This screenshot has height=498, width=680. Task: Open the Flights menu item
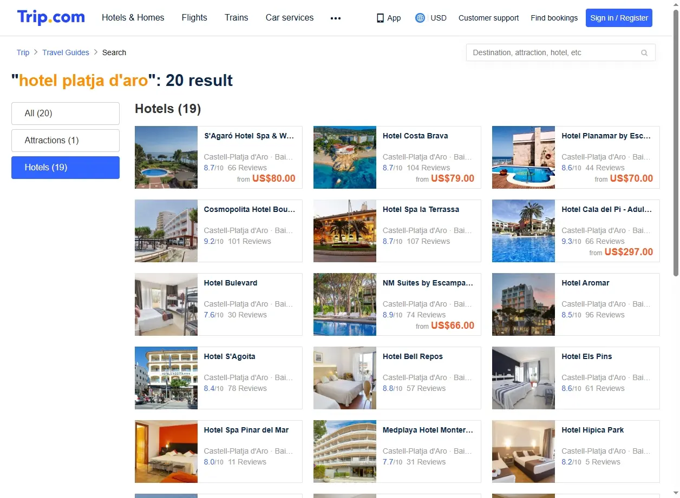(194, 17)
